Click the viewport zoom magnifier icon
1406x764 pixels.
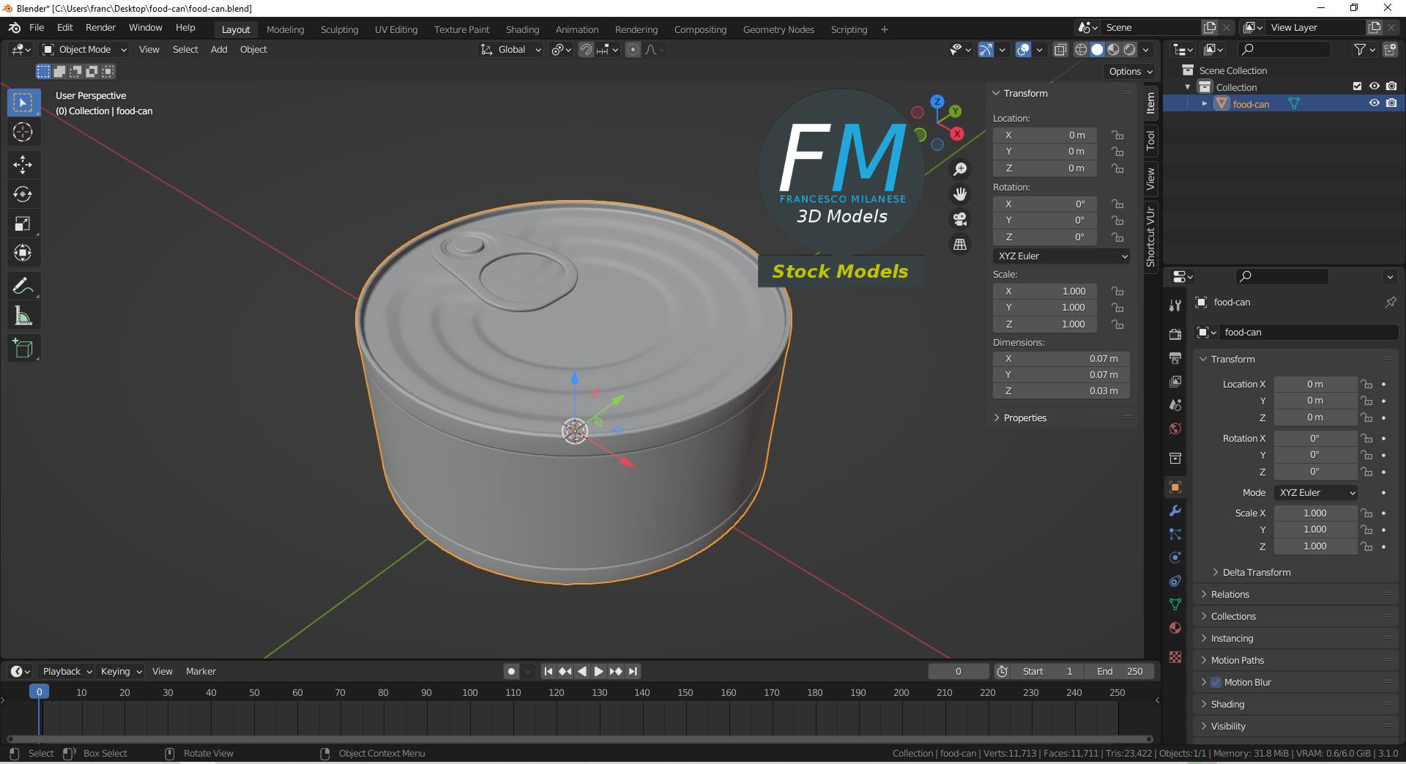point(960,169)
